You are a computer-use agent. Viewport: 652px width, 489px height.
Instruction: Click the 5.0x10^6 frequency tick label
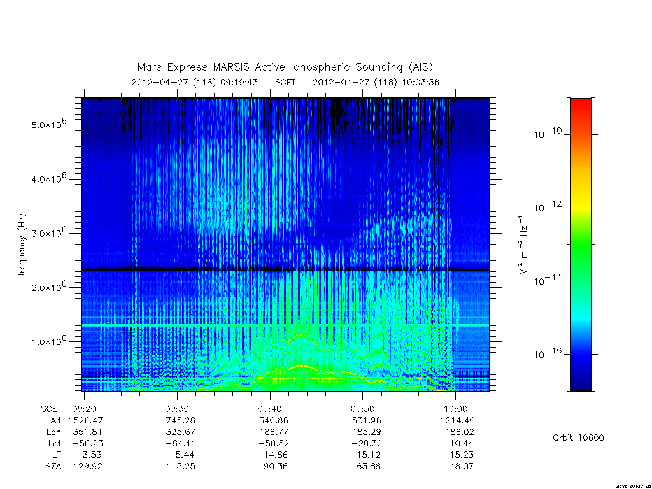pos(48,124)
